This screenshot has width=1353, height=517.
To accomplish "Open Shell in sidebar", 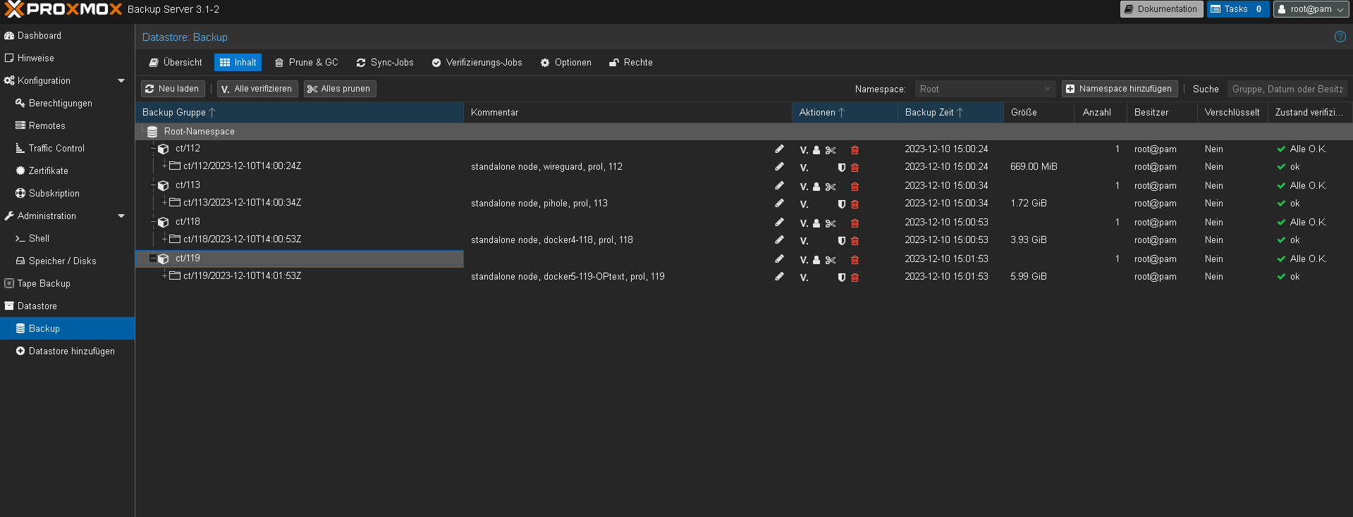I will 67,239.
